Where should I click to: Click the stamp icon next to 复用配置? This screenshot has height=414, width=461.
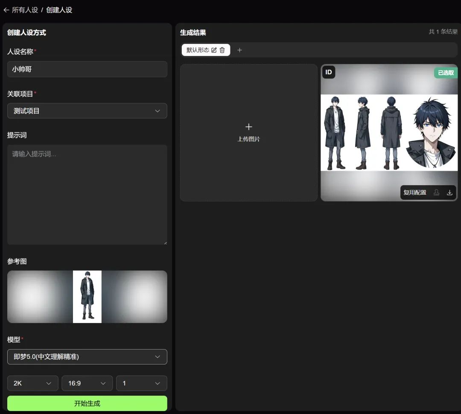click(436, 192)
